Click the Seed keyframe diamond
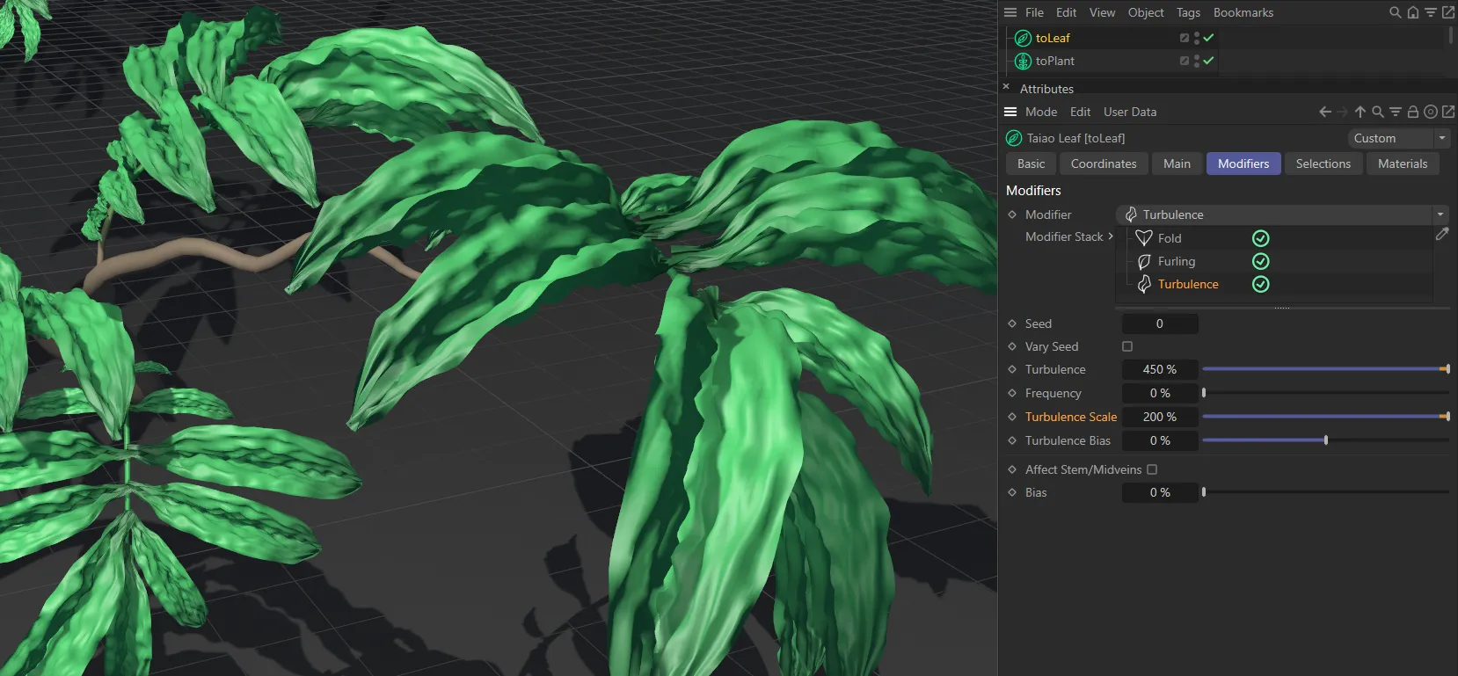Image resolution: width=1458 pixels, height=676 pixels. (1012, 323)
